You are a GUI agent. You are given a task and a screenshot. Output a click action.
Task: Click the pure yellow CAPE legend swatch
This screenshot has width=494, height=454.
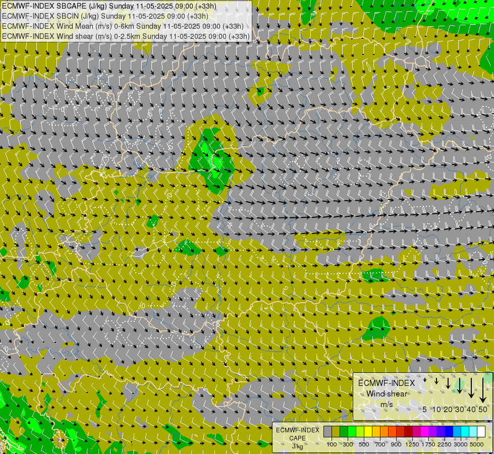pyautogui.click(x=368, y=431)
